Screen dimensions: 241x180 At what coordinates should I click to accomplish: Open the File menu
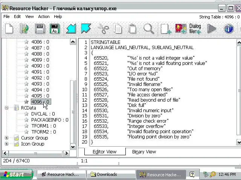6,16
